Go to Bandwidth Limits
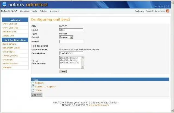This screenshot has height=113, width=174. (x=11, y=48)
